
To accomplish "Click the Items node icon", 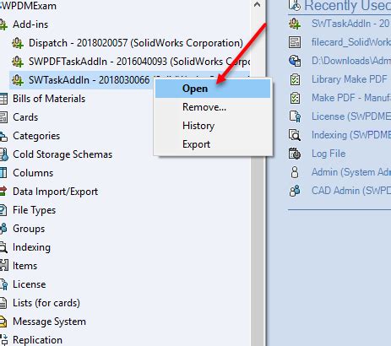I will pos(4,266).
